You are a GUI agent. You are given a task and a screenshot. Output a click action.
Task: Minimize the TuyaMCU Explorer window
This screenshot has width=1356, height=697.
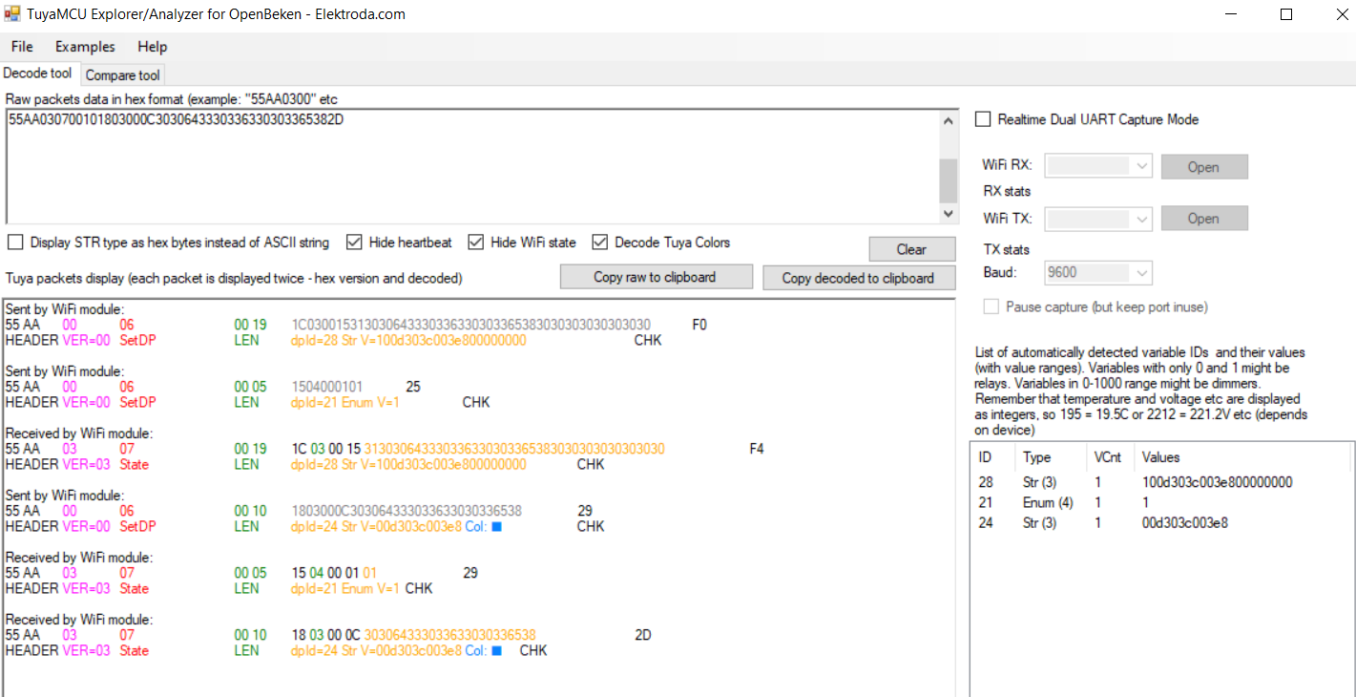coord(1233,14)
